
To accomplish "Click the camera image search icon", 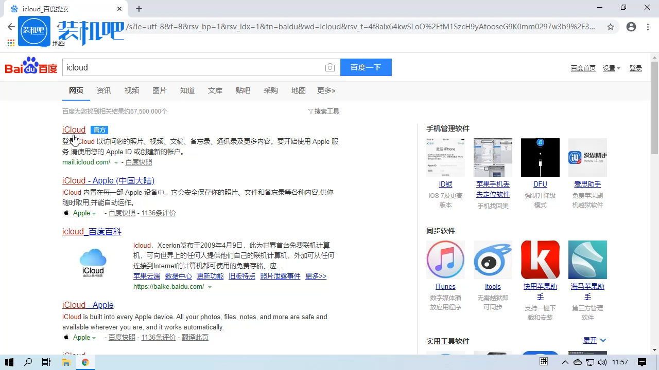I will pos(330,68).
